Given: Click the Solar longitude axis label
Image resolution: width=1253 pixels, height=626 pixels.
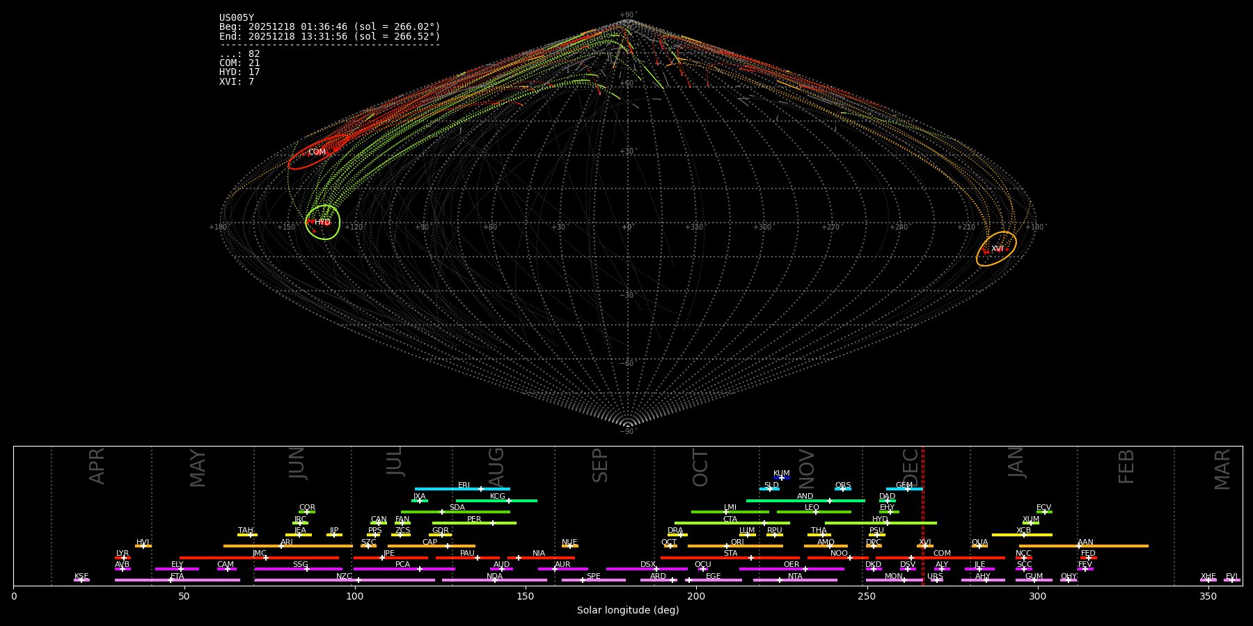Looking at the screenshot, I should click(x=627, y=611).
